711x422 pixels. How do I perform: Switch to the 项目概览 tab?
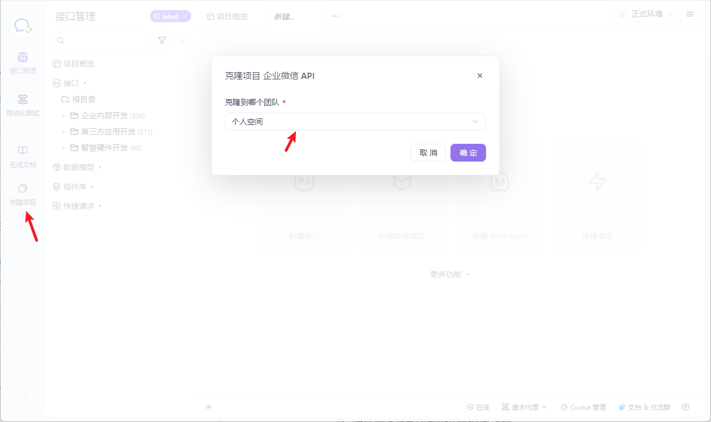click(x=228, y=17)
